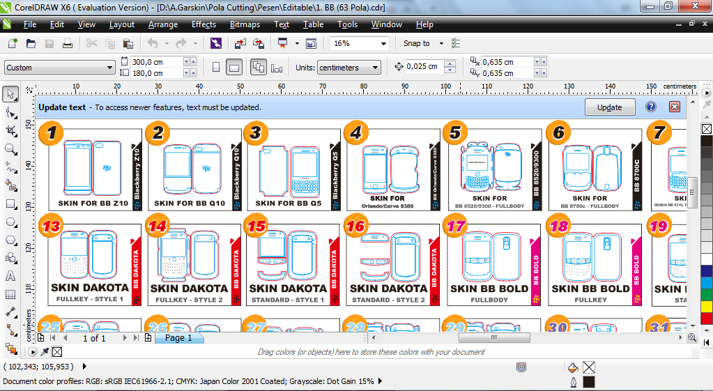Screen dimensions: 713x391
Task: Select the Blend interactive tool
Action: (10, 348)
